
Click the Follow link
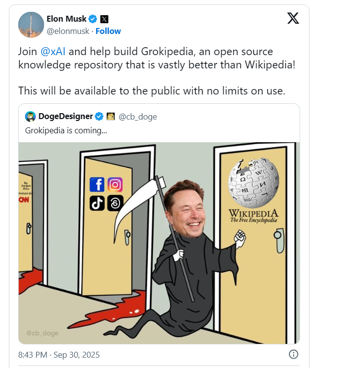coord(108,31)
